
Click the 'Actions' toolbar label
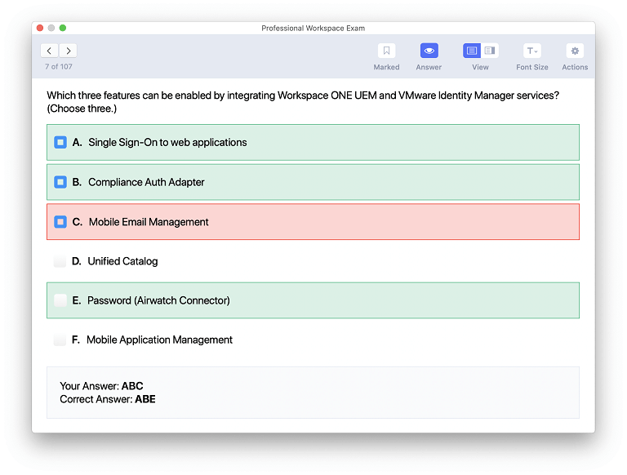575,67
